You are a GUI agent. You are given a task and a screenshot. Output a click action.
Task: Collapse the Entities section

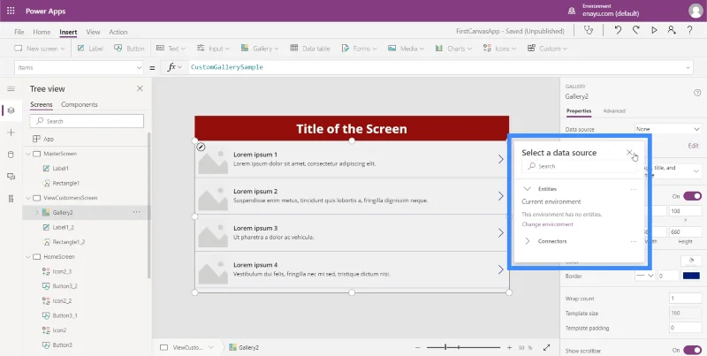(x=527, y=189)
